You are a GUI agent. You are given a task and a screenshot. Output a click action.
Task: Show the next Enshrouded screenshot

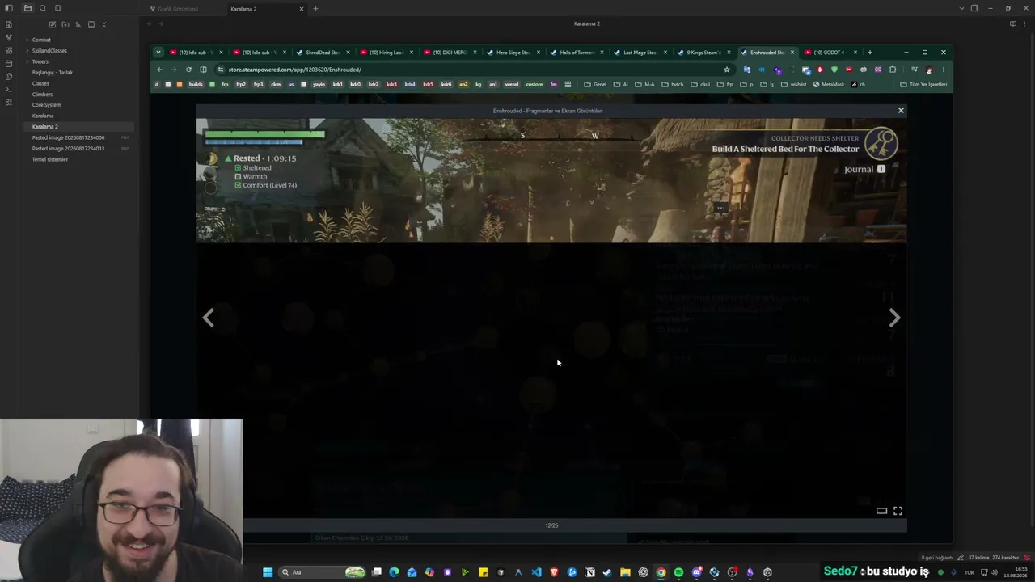coord(894,318)
